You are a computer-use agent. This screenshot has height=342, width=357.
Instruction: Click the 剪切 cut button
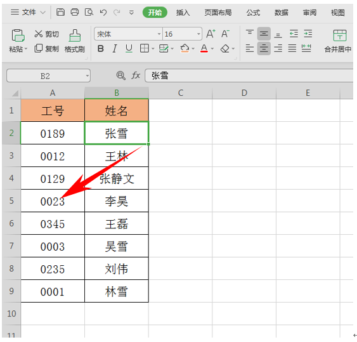pos(47,34)
